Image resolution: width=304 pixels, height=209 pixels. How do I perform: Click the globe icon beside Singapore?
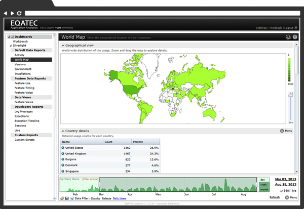coord(63,171)
